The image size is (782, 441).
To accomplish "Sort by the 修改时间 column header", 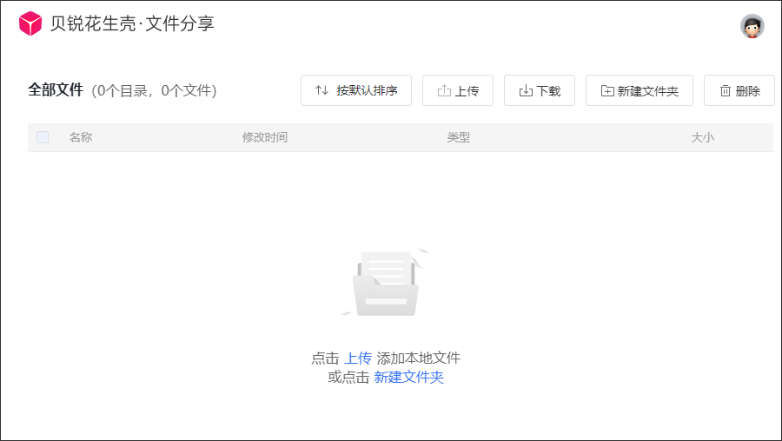I will pos(264,137).
